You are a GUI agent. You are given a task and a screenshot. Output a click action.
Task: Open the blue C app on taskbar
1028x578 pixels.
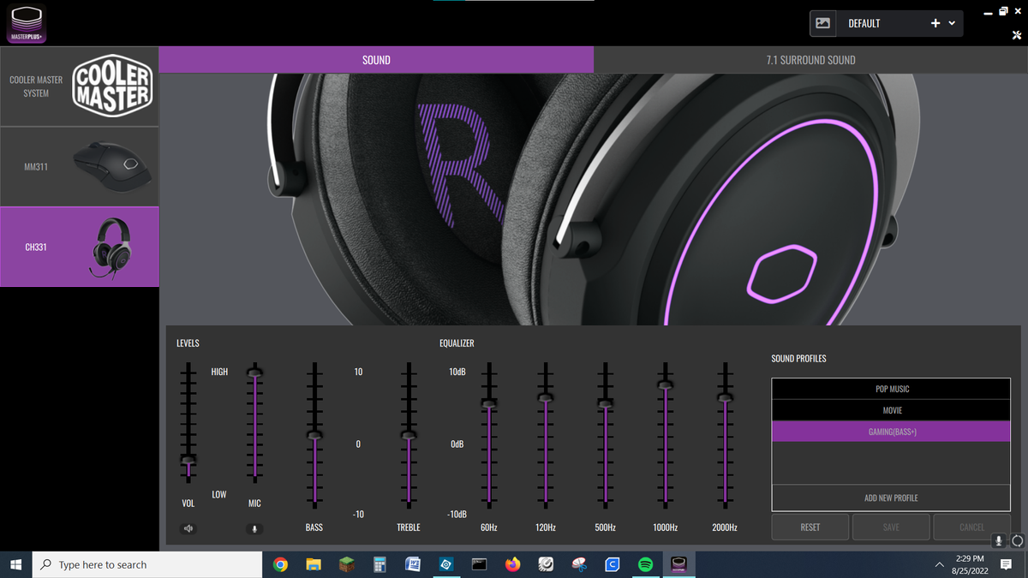[x=613, y=564]
